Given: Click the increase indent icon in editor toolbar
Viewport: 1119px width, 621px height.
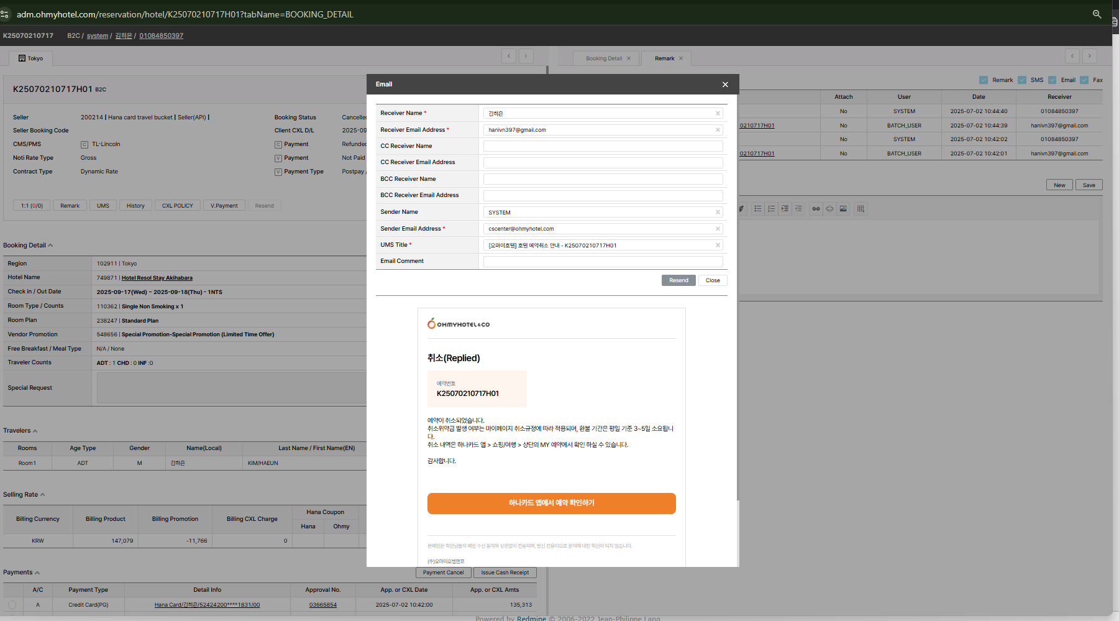Looking at the screenshot, I should coord(785,209).
